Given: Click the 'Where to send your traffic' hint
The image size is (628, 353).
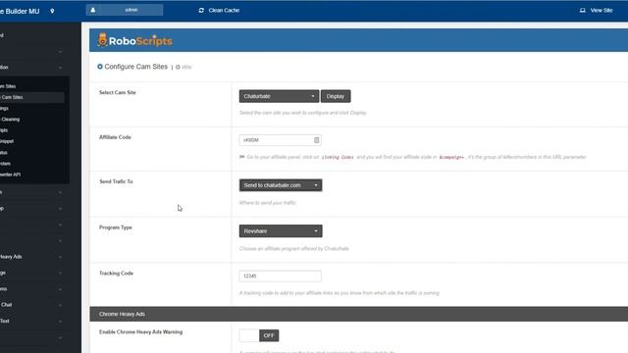Looking at the screenshot, I should point(268,203).
